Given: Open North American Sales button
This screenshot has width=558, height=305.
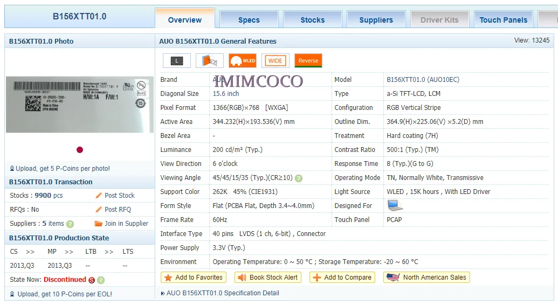Looking at the screenshot, I should click(426, 277).
